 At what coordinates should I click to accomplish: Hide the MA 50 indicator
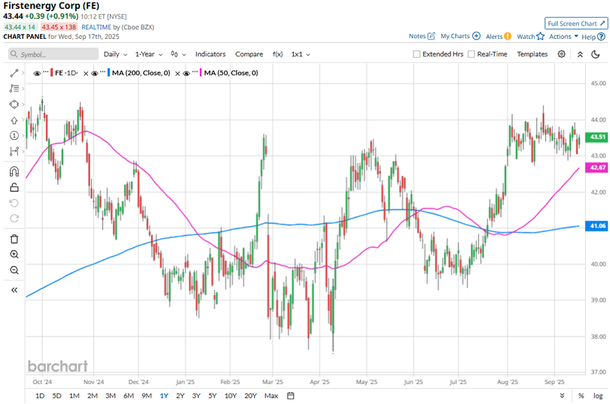click(x=186, y=73)
